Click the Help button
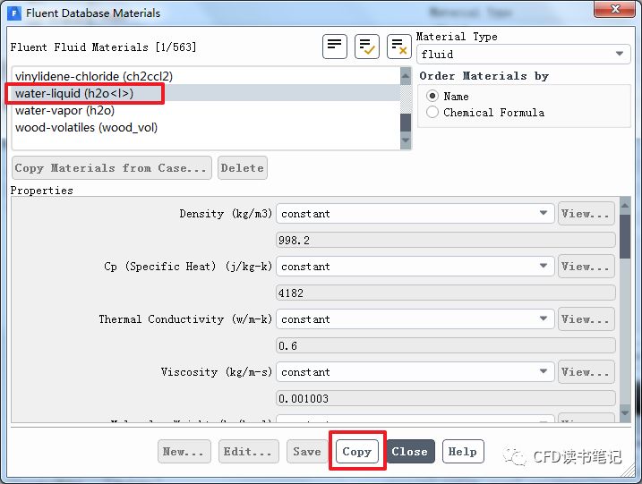 pyautogui.click(x=463, y=451)
